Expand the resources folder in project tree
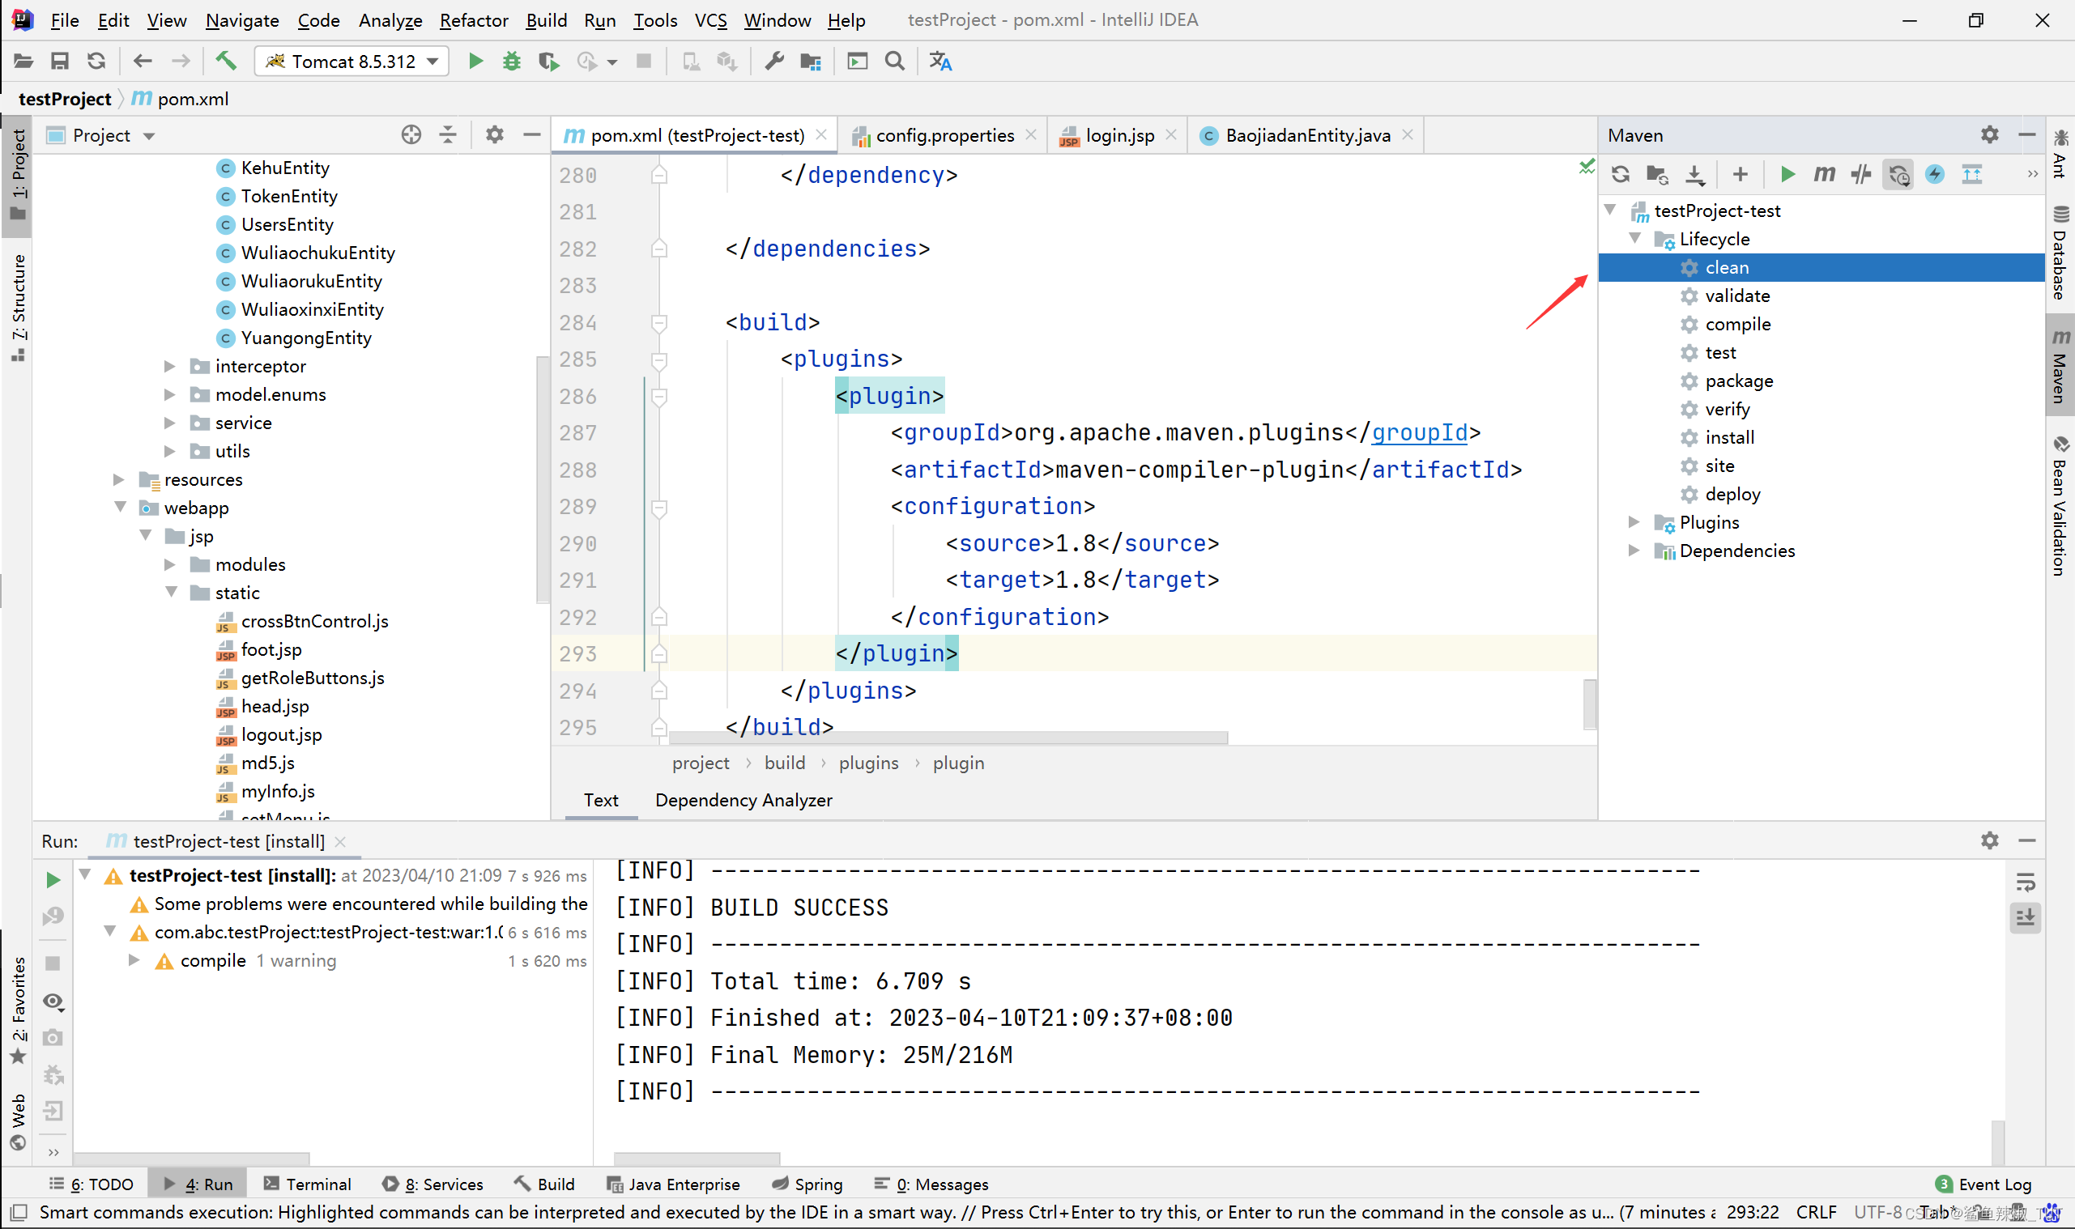Image resolution: width=2075 pixels, height=1229 pixels. click(x=119, y=479)
